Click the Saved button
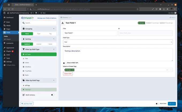Image resolution: width=182 pixels, height=112 pixels. tap(172, 104)
